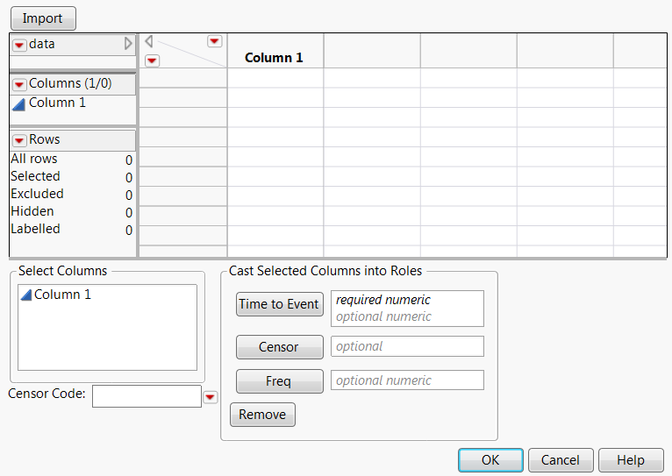Click the Freq role button

pyautogui.click(x=279, y=381)
